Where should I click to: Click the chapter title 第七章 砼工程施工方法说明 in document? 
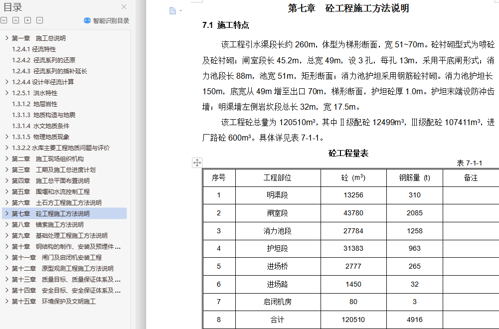[x=348, y=8]
